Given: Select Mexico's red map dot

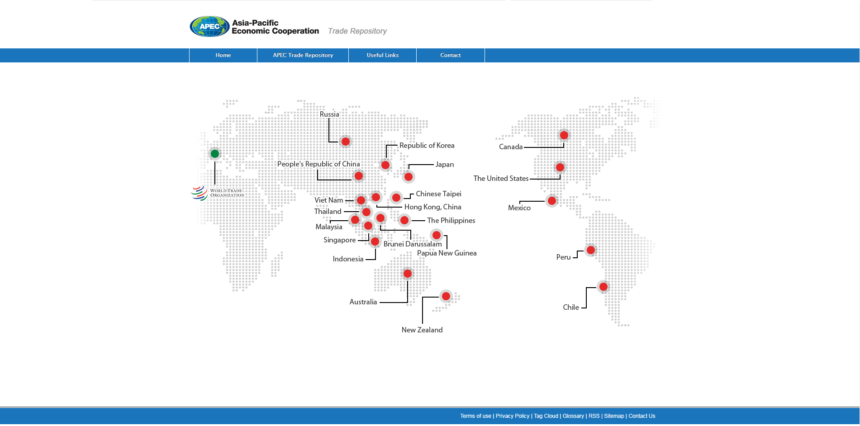Looking at the screenshot, I should coord(552,201).
